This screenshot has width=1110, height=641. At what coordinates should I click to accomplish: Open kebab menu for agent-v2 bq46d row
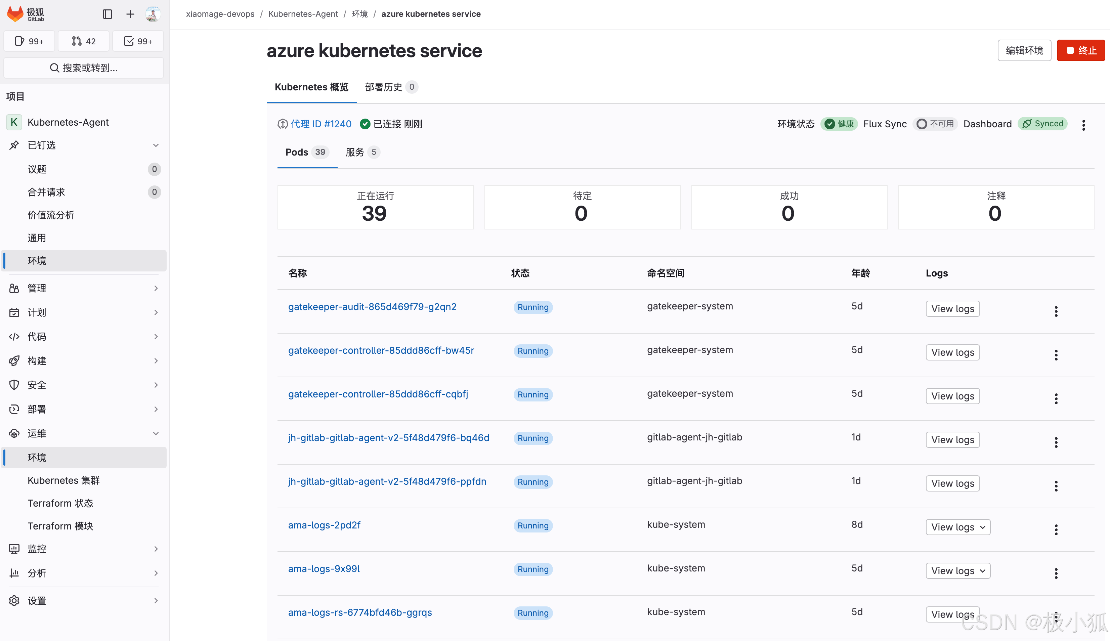pos(1056,442)
